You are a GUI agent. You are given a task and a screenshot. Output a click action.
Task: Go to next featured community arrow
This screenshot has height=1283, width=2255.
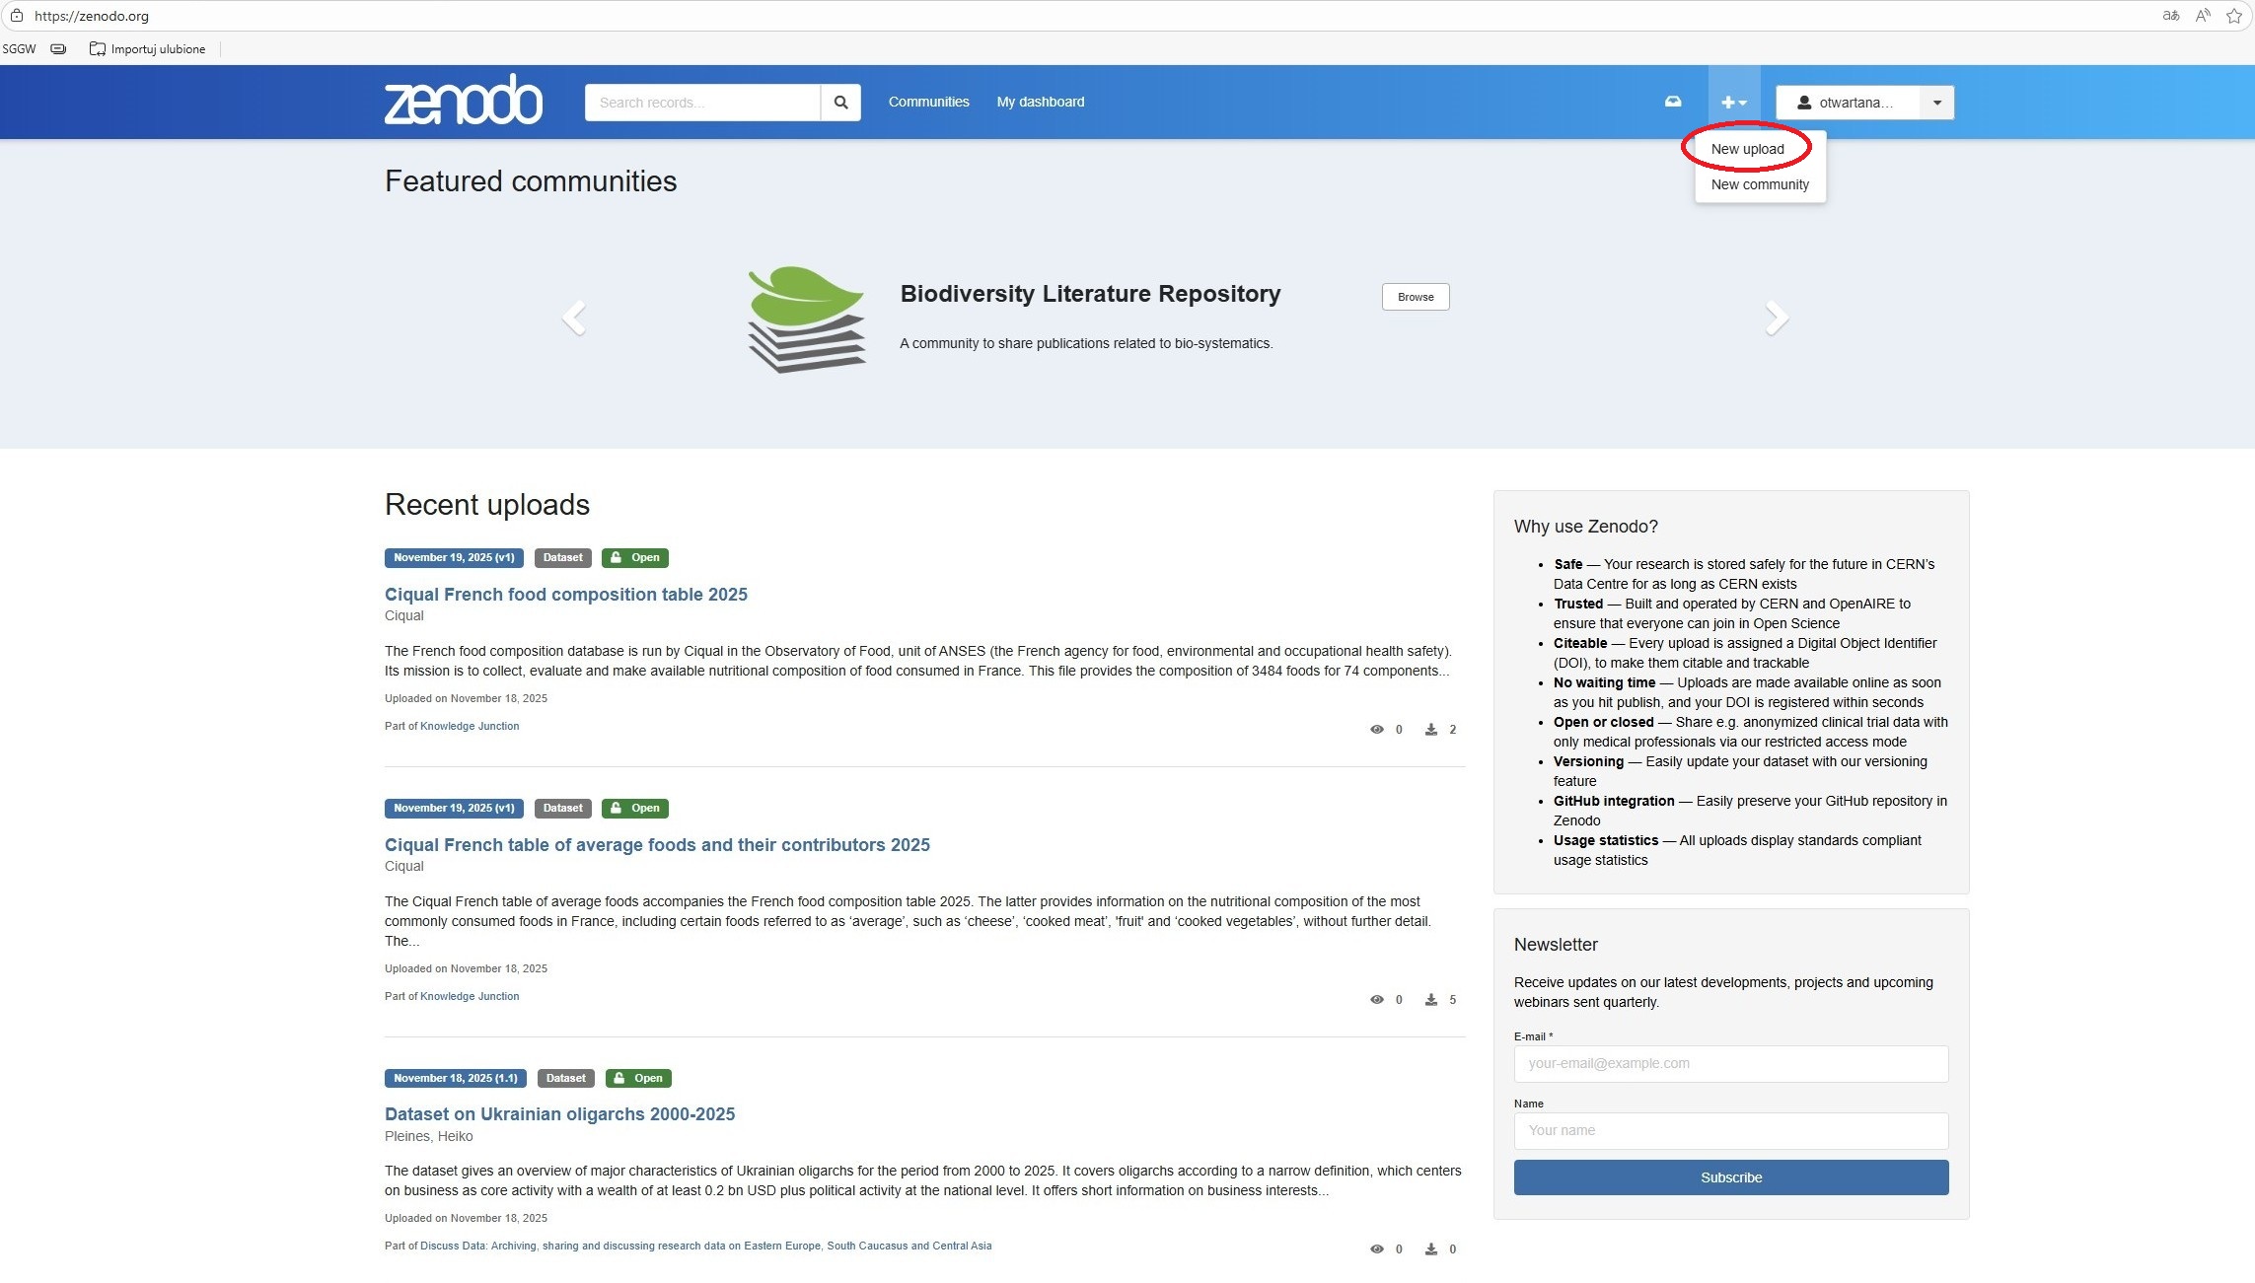click(x=1776, y=318)
